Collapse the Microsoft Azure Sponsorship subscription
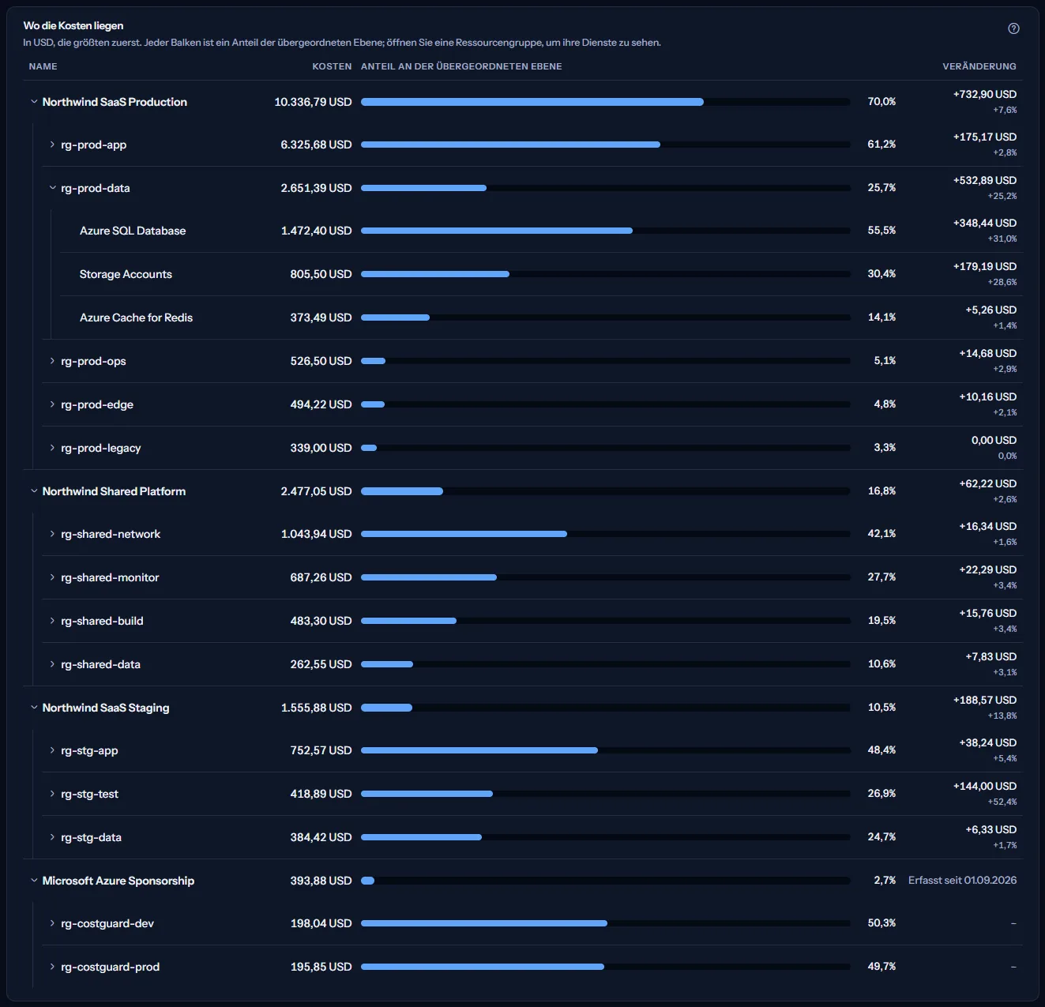Viewport: 1045px width, 1007px height. click(34, 881)
